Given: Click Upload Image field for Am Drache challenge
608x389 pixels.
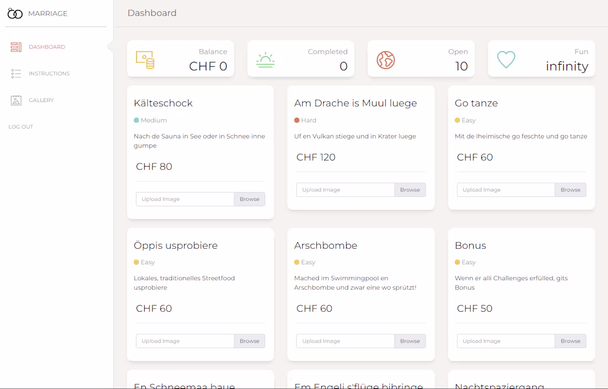Looking at the screenshot, I should pyautogui.click(x=345, y=190).
